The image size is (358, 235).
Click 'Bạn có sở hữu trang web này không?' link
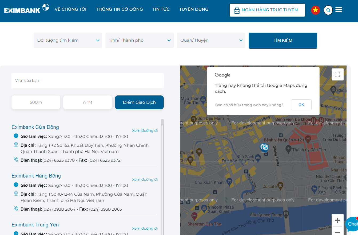coord(249,105)
